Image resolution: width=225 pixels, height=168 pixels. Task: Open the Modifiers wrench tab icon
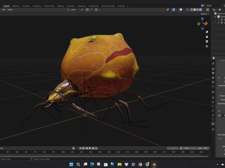point(213,102)
